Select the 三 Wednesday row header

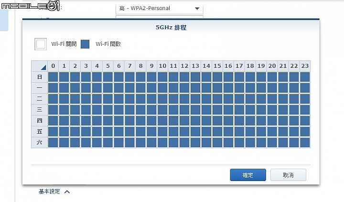40,110
